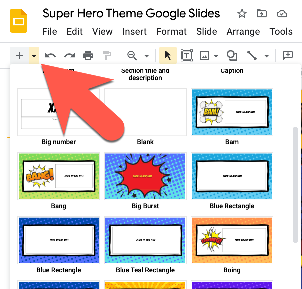Click the Blank layout label

pos(145,142)
